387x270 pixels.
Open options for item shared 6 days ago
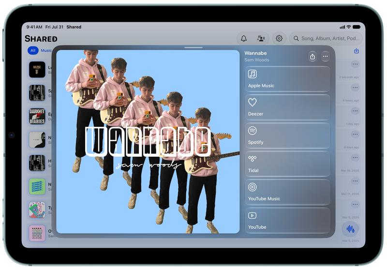355,134
